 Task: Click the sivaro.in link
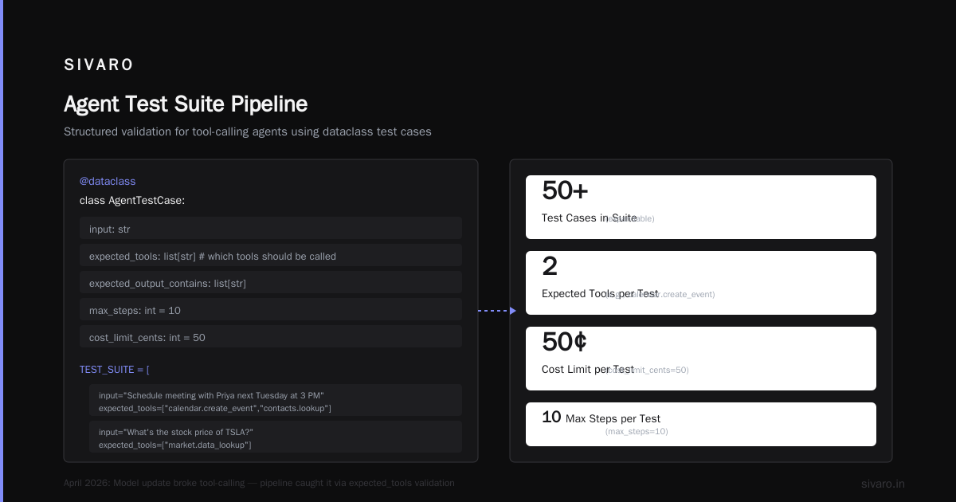tap(883, 484)
